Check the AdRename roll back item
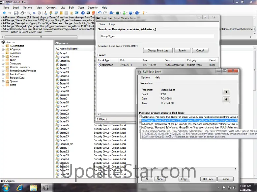The width and height of the screenshot is (257, 192). (x=140, y=117)
